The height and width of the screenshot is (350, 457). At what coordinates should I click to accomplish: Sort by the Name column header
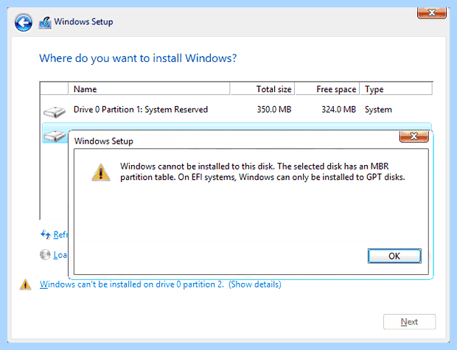click(x=149, y=89)
